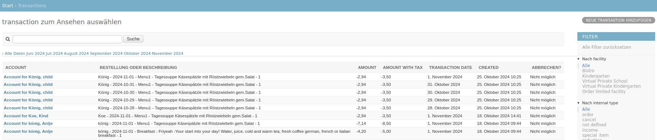Viewport: 657px width, 140px height.
Task: Open König, child account for 2024-10-30 order
Action: 28,92
